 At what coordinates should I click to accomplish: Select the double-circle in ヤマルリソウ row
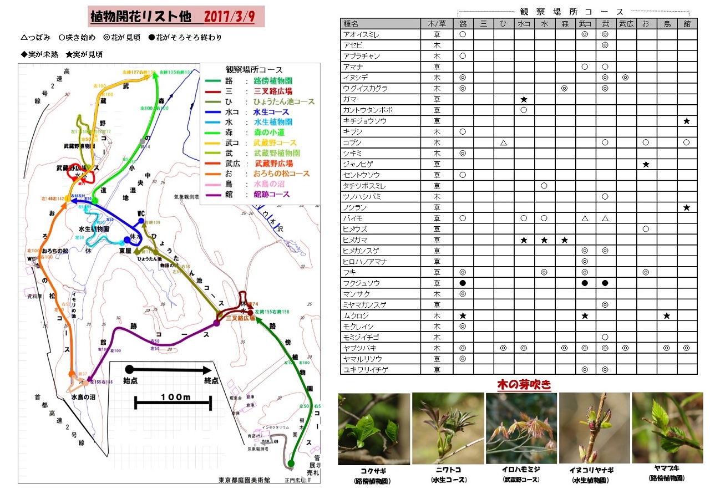pyautogui.click(x=463, y=359)
